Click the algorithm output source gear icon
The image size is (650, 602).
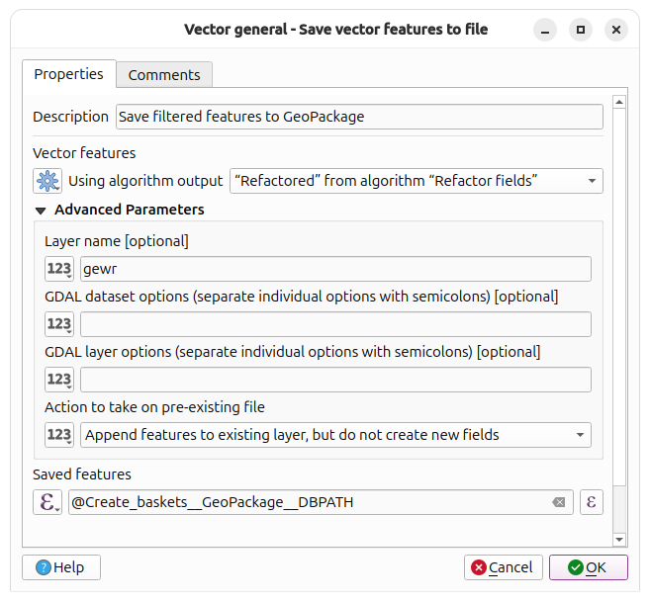click(x=47, y=181)
